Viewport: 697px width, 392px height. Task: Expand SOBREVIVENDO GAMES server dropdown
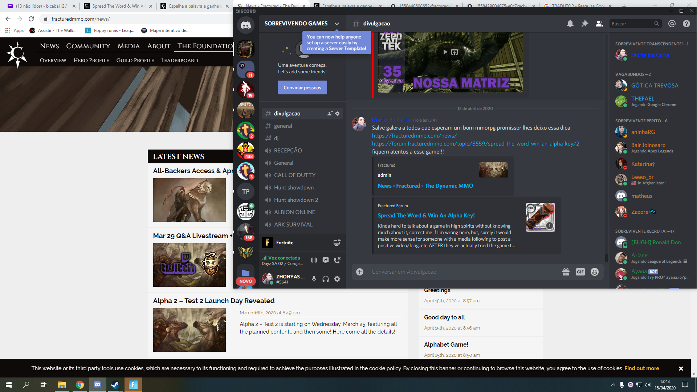point(337,24)
